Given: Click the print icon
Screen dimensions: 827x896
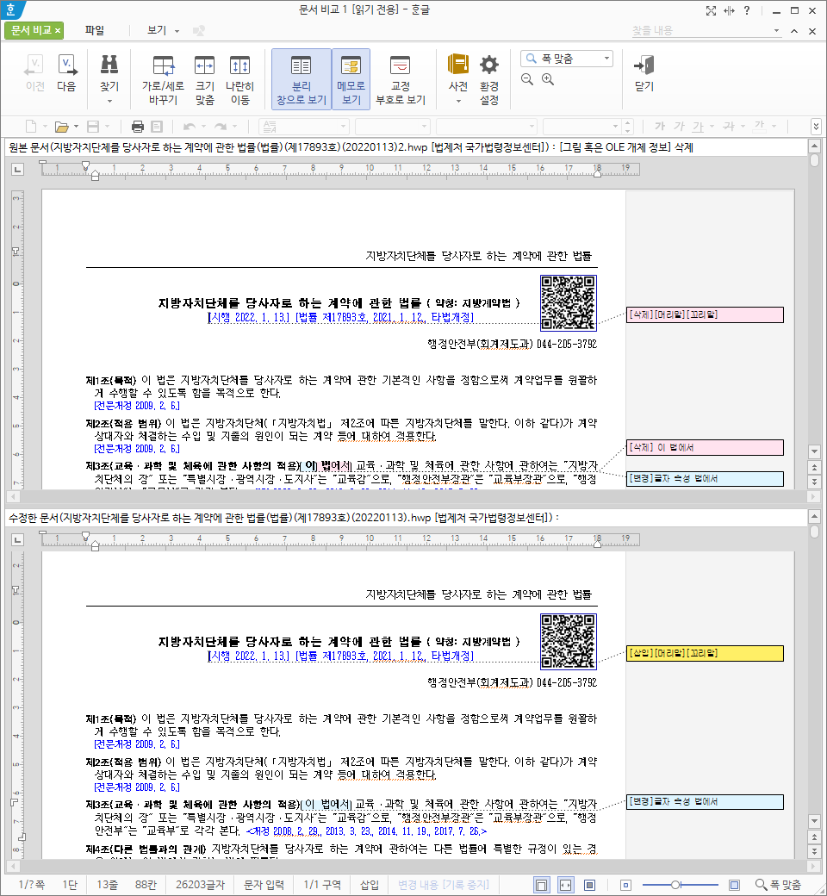Looking at the screenshot, I should [x=138, y=127].
